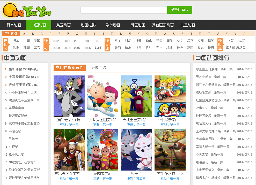Filter genre by 搞笑
Image resolution: width=256 pixels, height=185 pixels.
tap(211, 41)
